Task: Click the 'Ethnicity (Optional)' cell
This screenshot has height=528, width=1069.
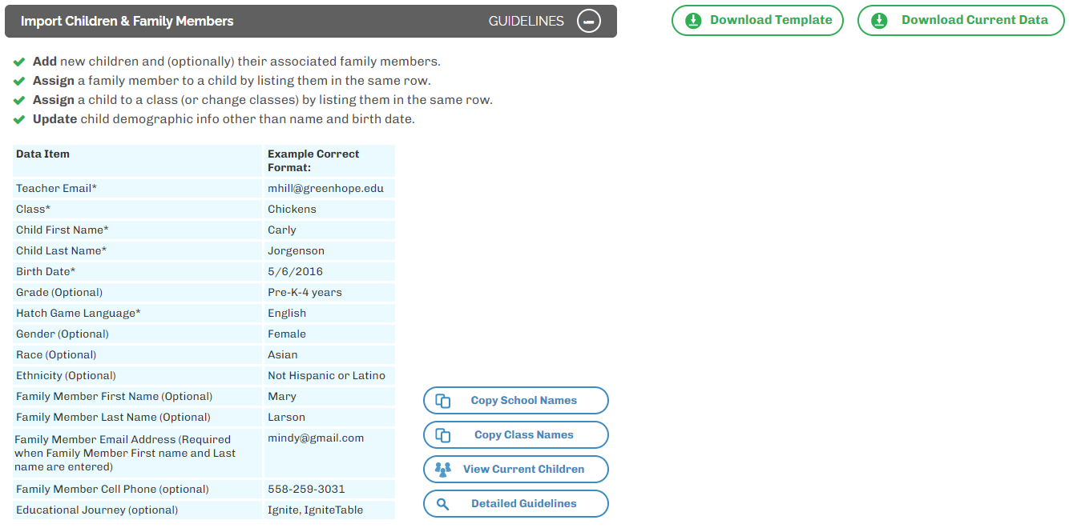Action: pyautogui.click(x=138, y=375)
